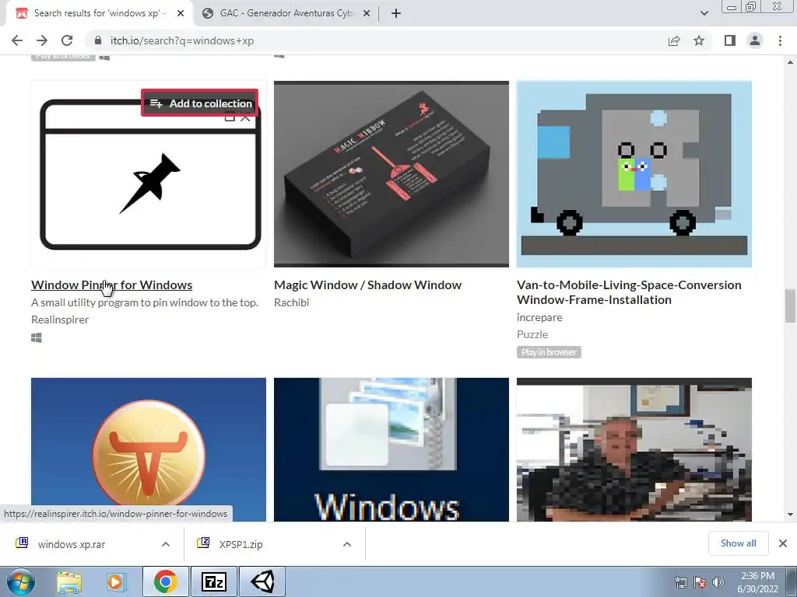Open Unity from taskbar
Screen dimensions: 797x597
click(262, 581)
